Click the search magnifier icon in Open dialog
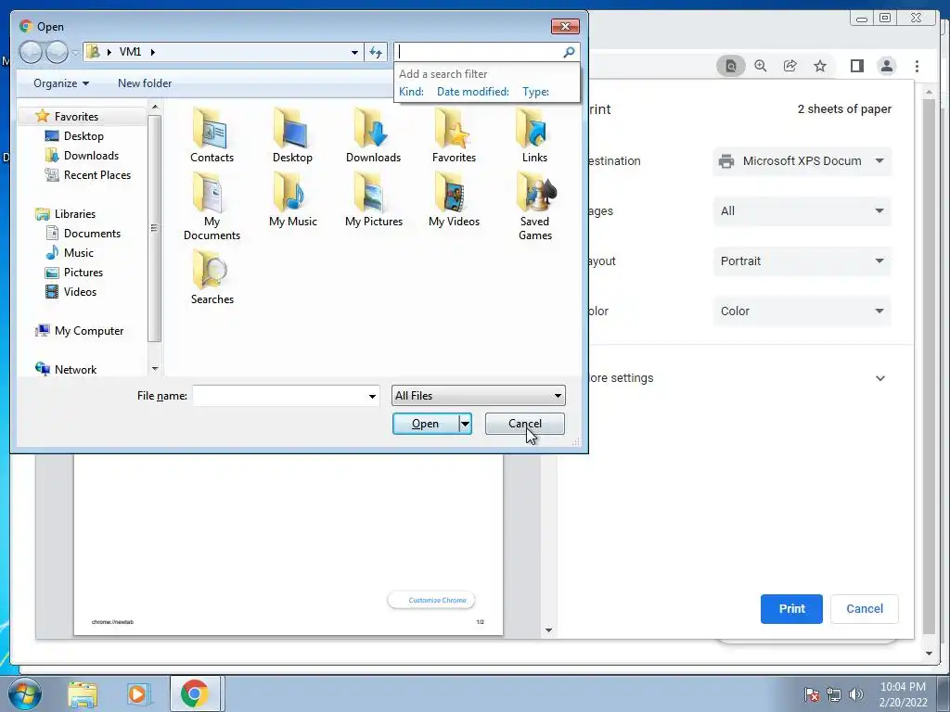The width and height of the screenshot is (950, 712). tap(569, 52)
